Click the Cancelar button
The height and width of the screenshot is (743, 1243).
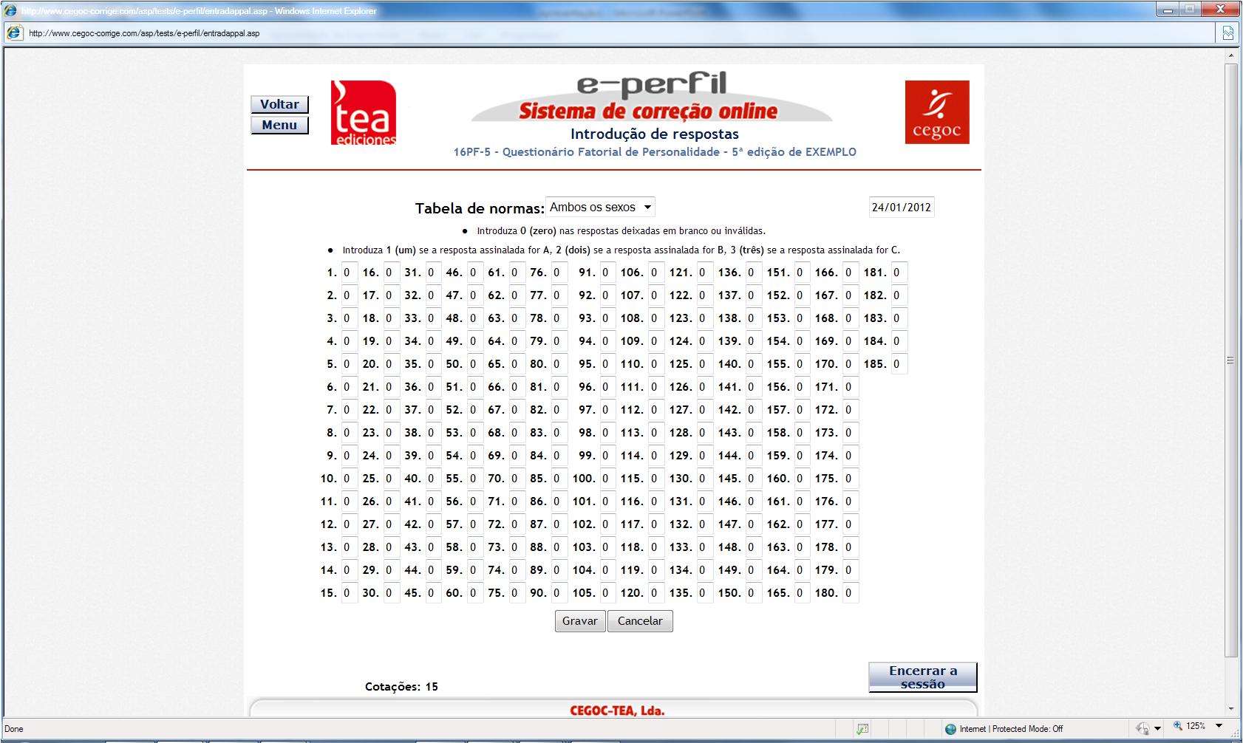pos(640,621)
